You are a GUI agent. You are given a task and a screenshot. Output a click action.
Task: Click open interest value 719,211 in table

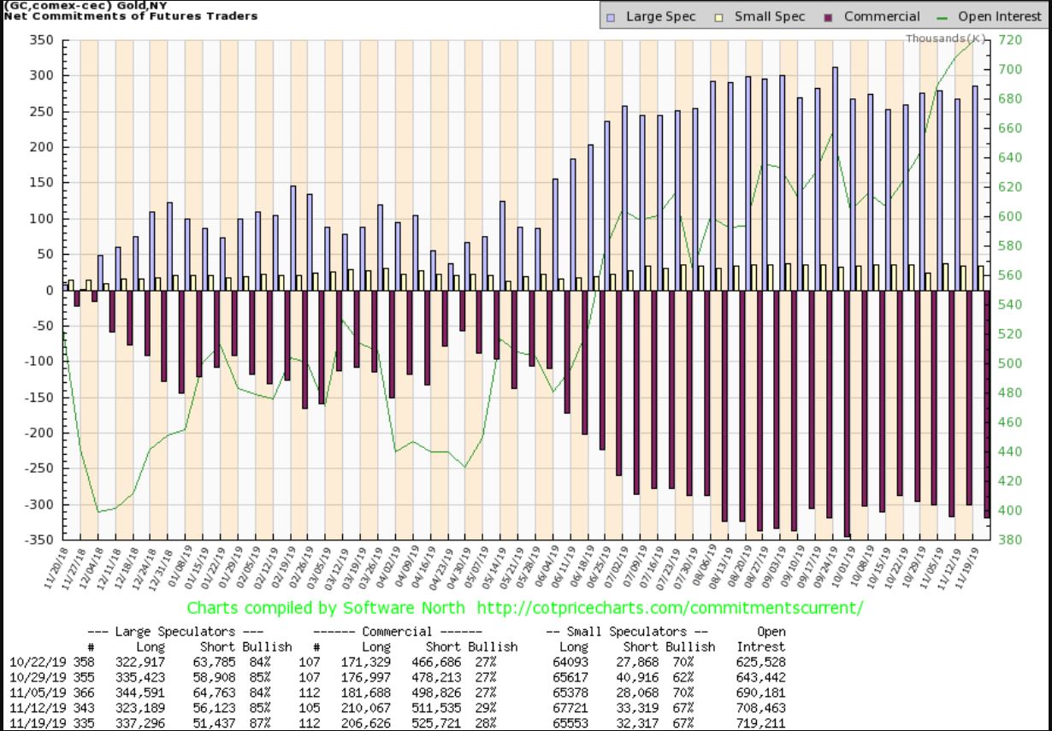(x=760, y=722)
